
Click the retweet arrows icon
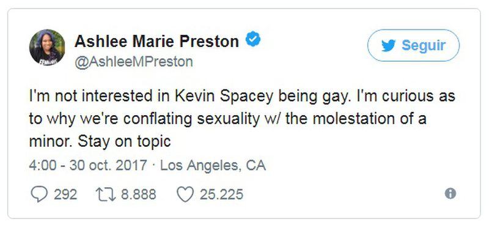click(107, 194)
